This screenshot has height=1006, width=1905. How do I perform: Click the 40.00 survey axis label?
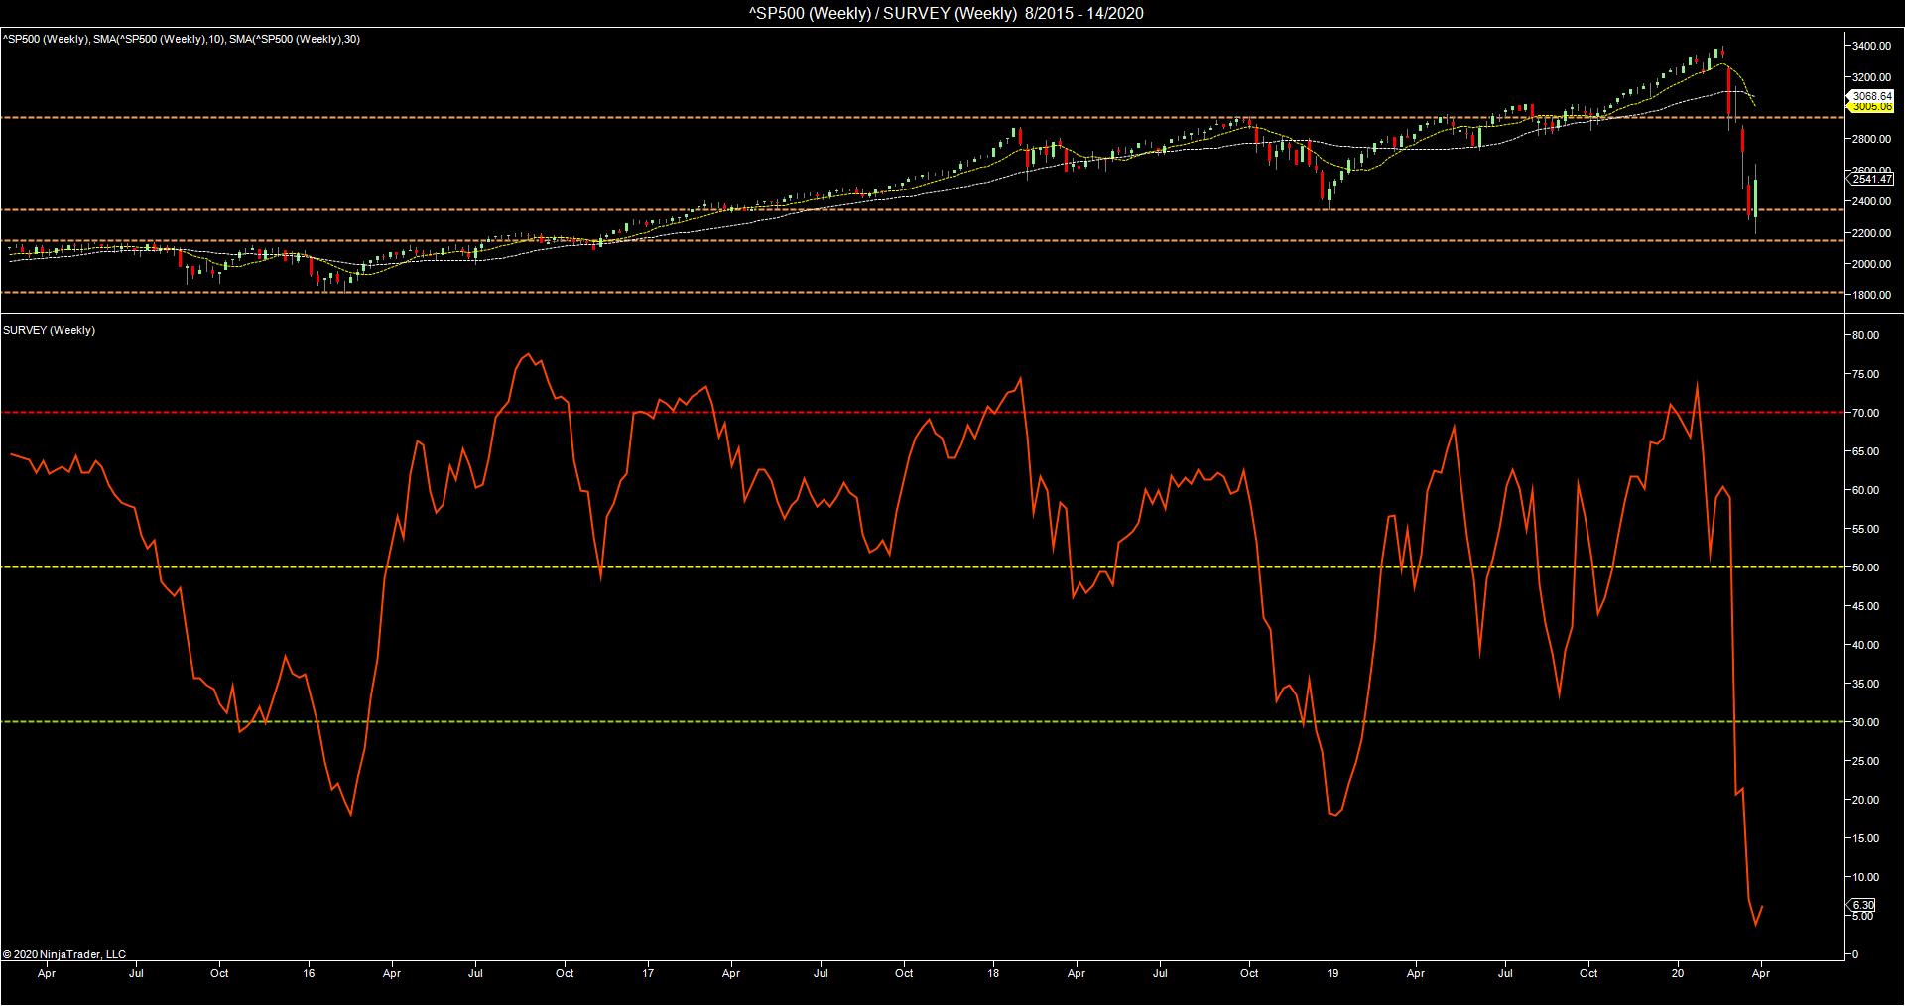pos(1865,645)
